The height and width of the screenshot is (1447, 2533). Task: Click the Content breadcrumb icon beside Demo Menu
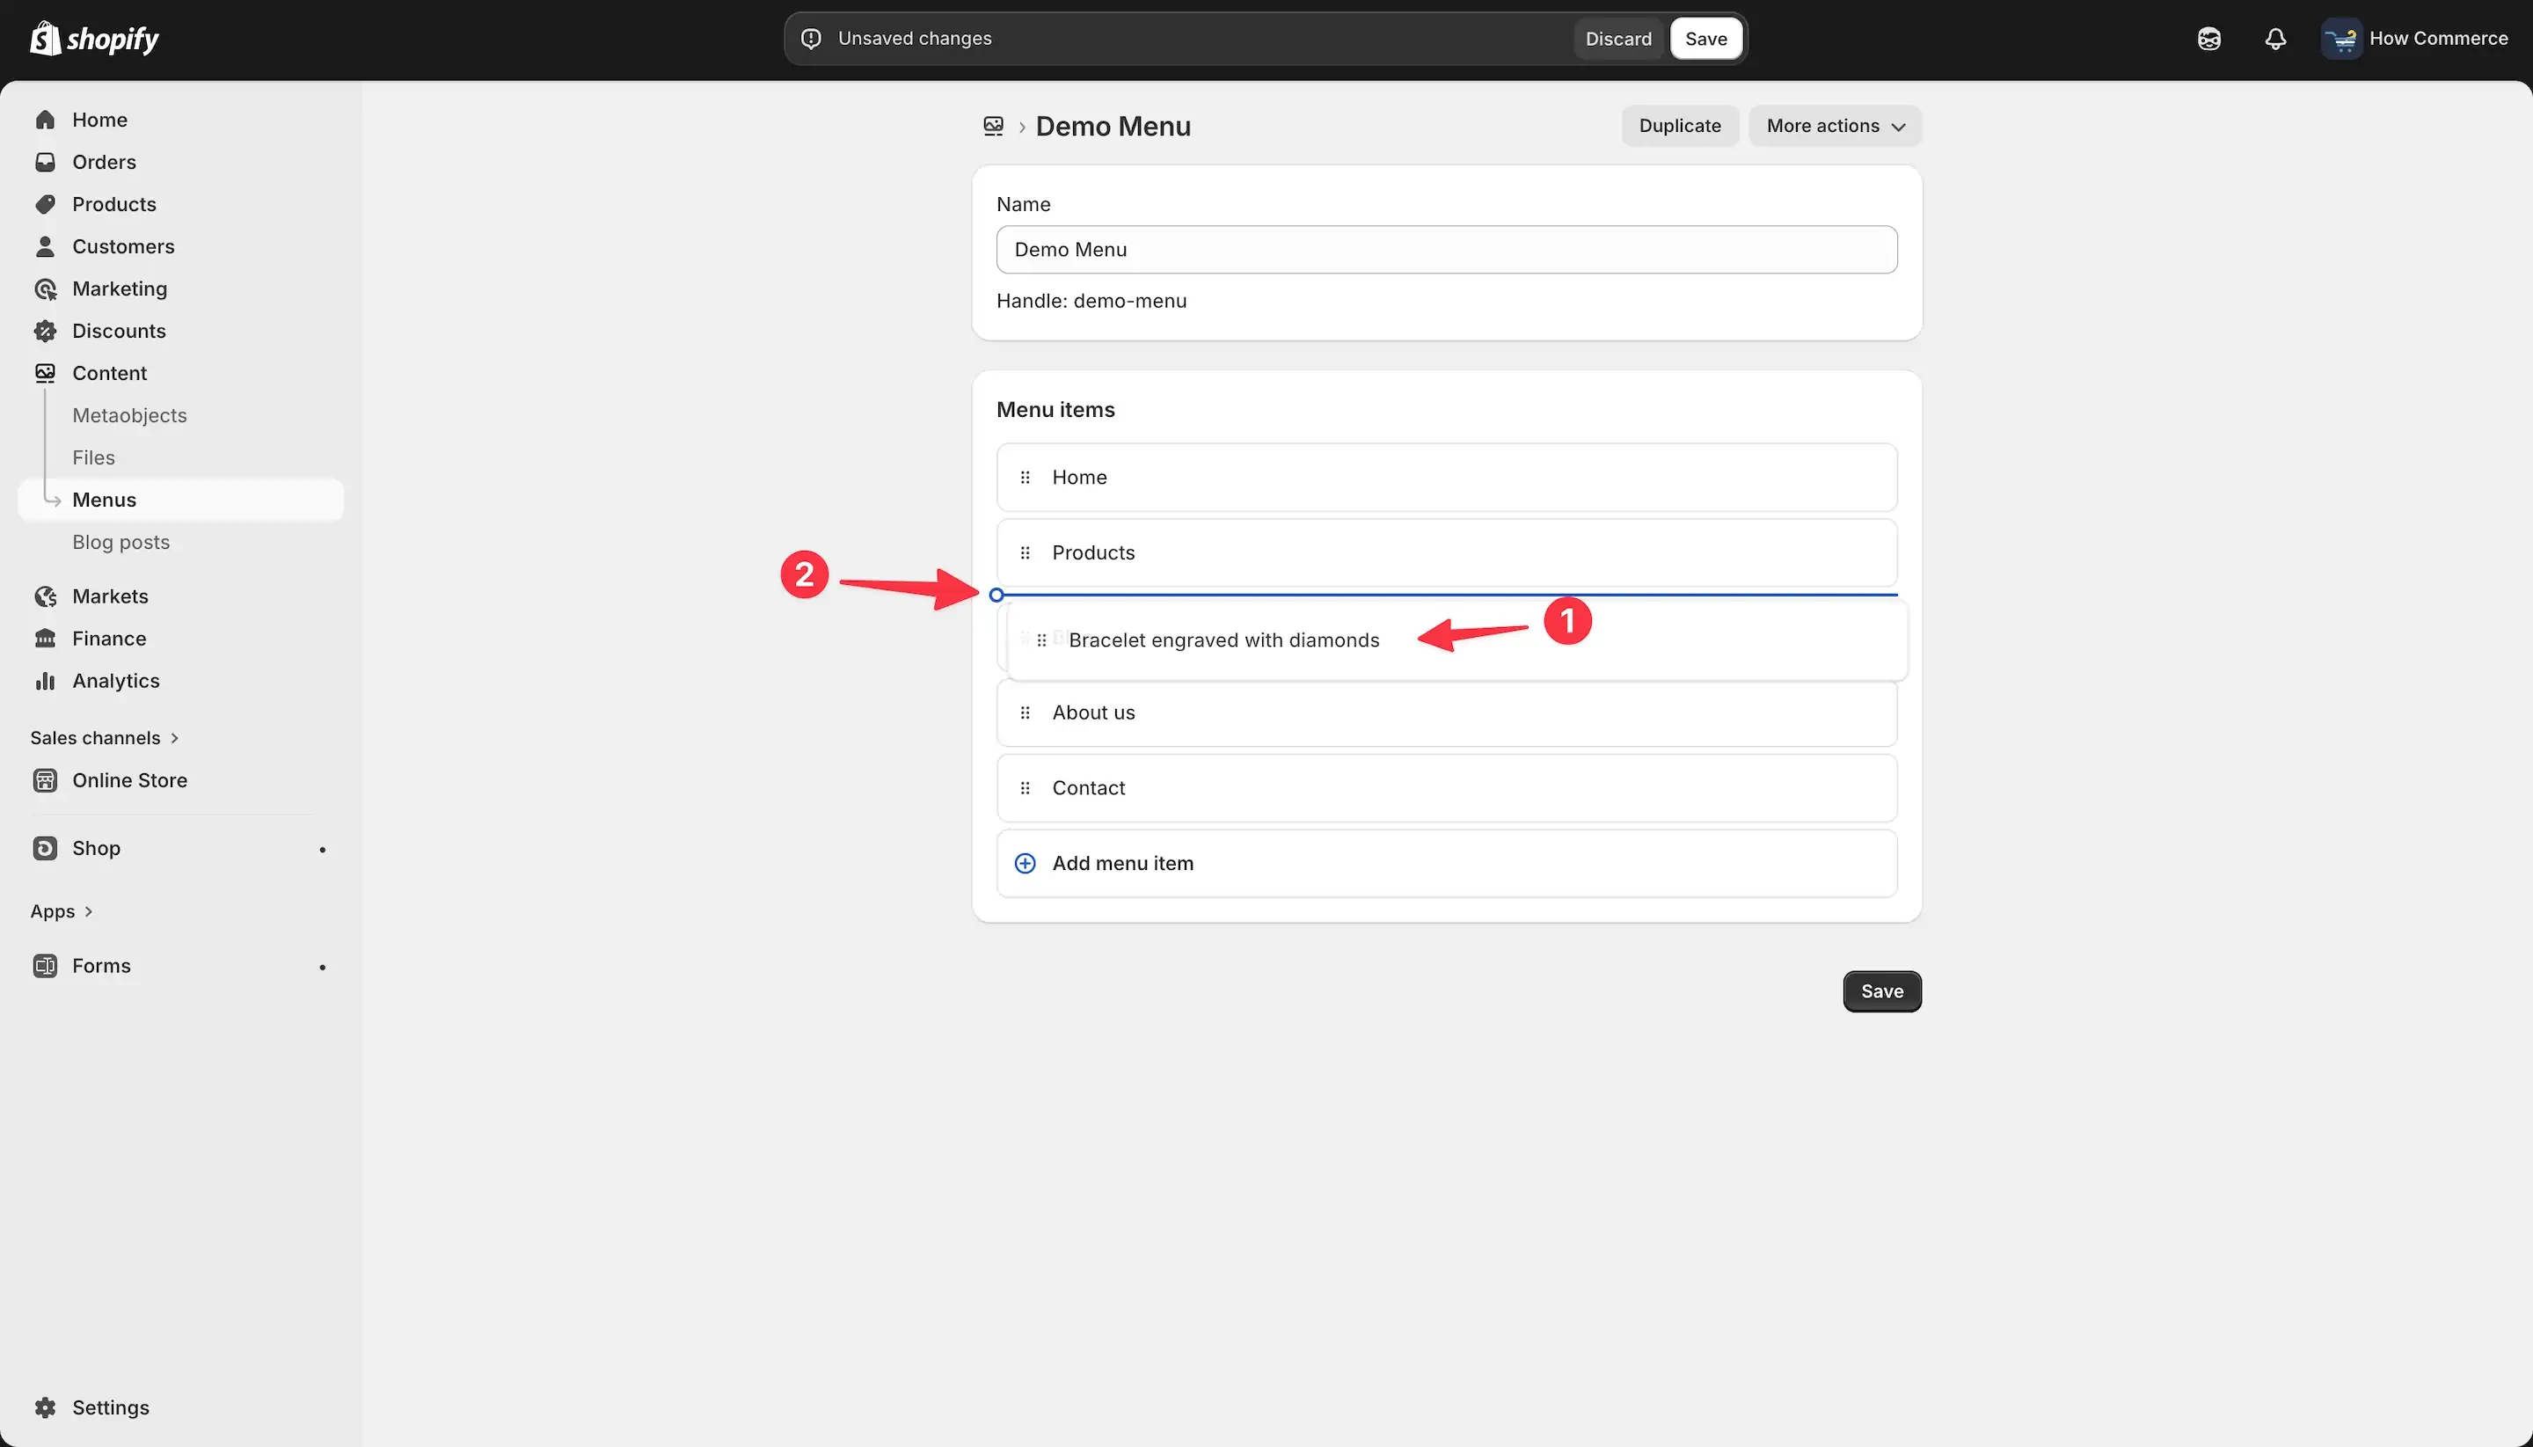pyautogui.click(x=993, y=126)
